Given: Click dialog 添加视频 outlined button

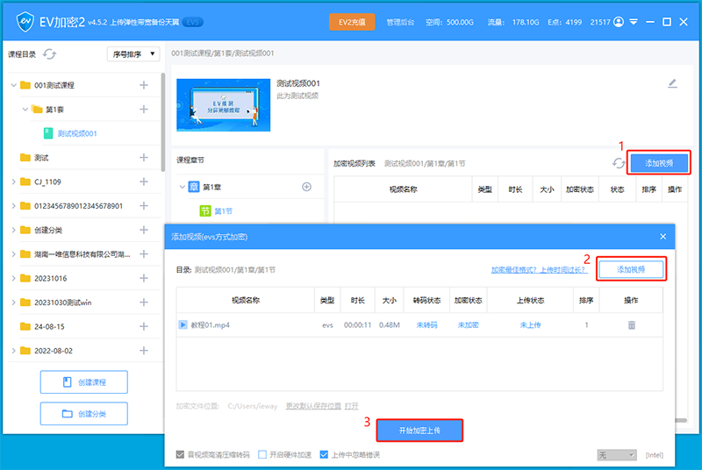Looking at the screenshot, I should (x=631, y=269).
